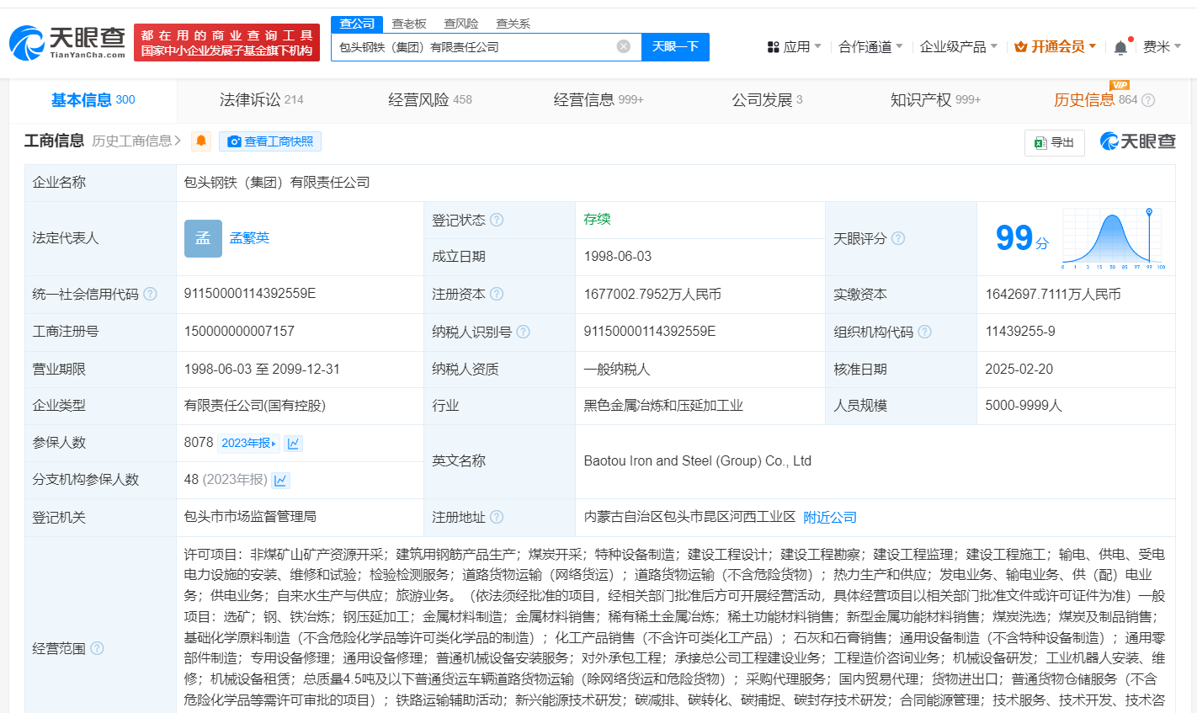
Task: Click the 天眼一下 search button
Action: 675,47
